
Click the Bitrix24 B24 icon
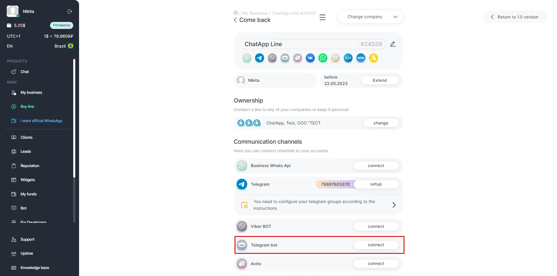(x=348, y=58)
